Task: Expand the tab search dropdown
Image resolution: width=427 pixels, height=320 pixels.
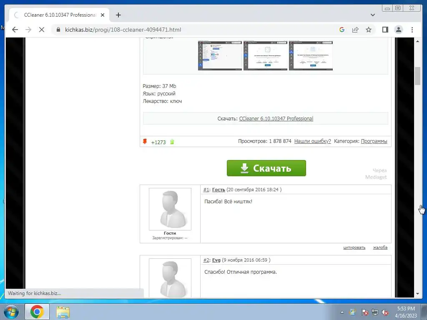Action: pyautogui.click(x=372, y=15)
